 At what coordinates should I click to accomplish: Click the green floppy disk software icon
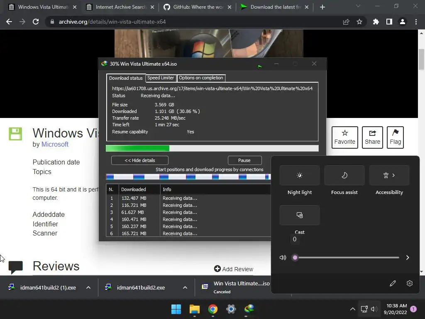(x=15, y=134)
